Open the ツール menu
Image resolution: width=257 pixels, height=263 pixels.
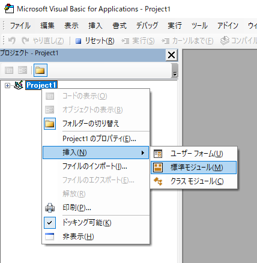199,26
